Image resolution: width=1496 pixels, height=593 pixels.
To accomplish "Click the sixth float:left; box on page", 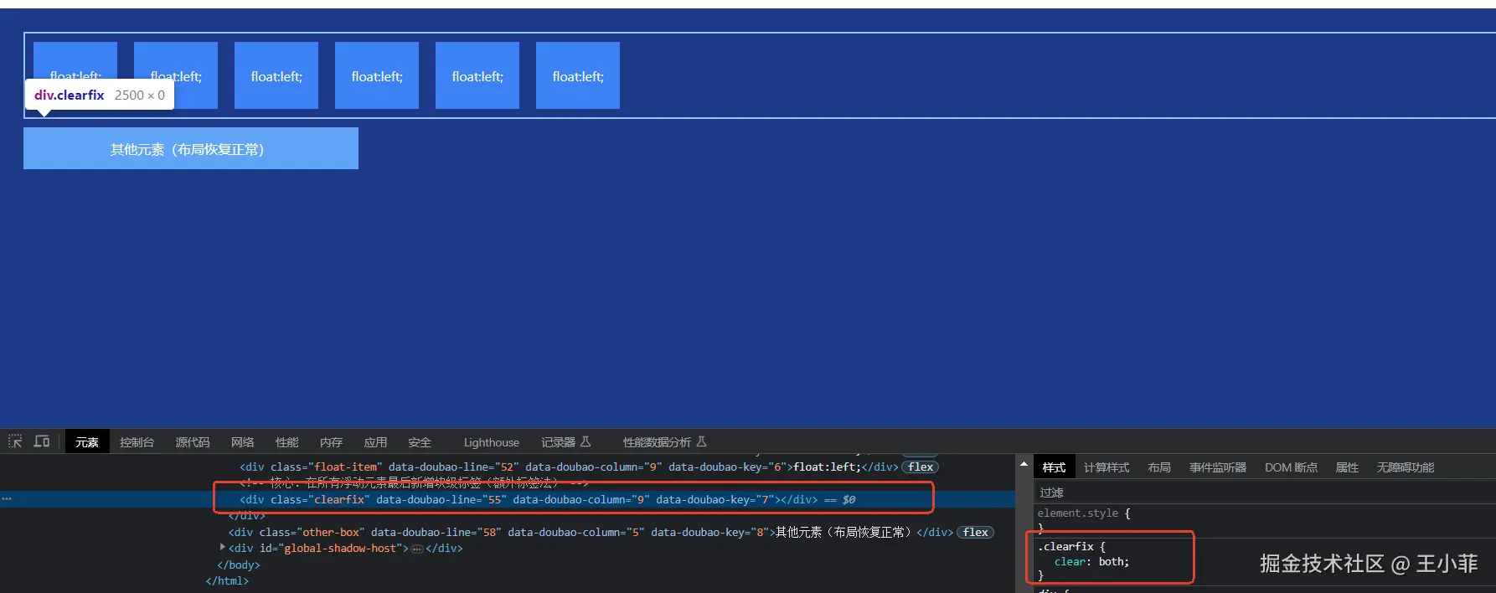I will 578,75.
